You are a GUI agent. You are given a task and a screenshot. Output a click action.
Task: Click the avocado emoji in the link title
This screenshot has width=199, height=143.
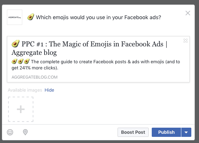click(15, 44)
